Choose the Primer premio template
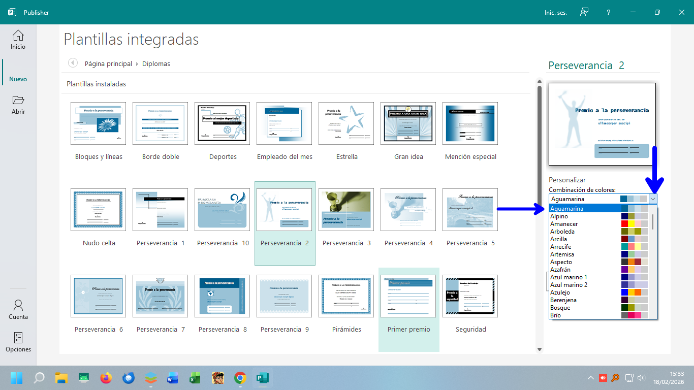Screen dimensions: 694x390 (408, 296)
